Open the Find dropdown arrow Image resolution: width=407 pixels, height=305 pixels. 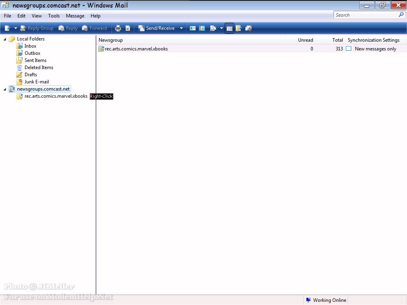click(x=221, y=28)
